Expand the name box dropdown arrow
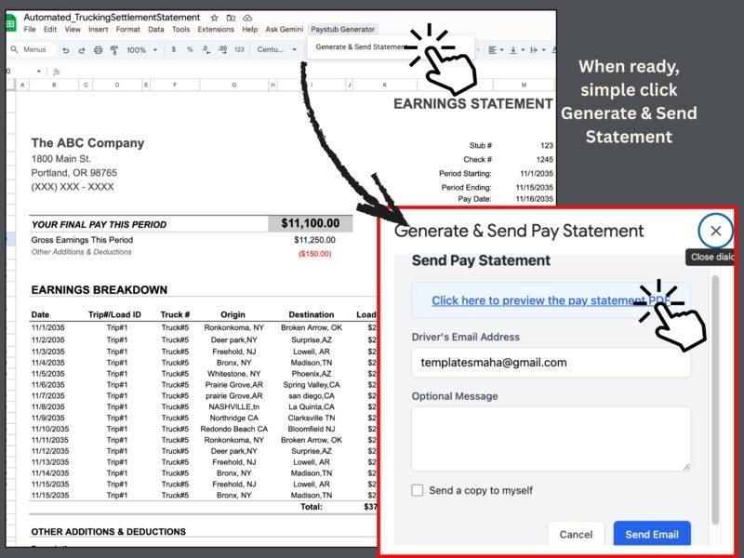Viewport: 744px width, 558px height. click(38, 72)
